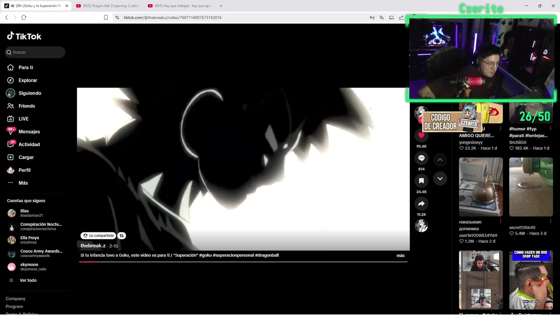This screenshot has height=315, width=560.
Task: Click the repost icon beside Lo compartiste
Action: coord(122,235)
